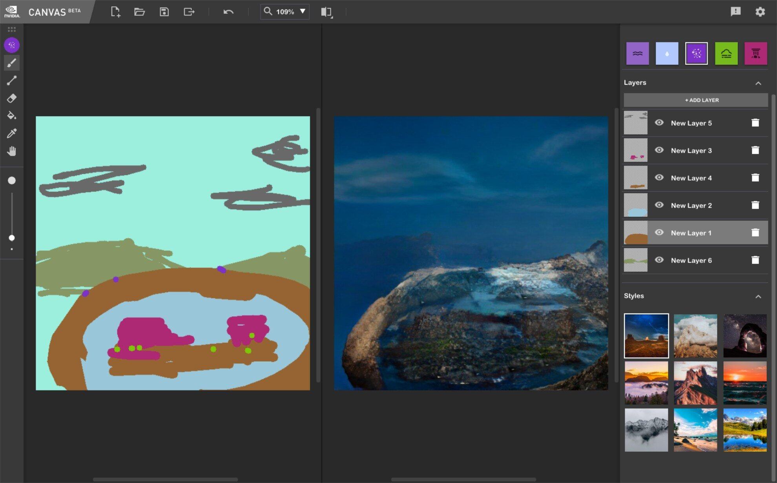
Task: Pick the light blue snow material swatch
Action: 667,53
